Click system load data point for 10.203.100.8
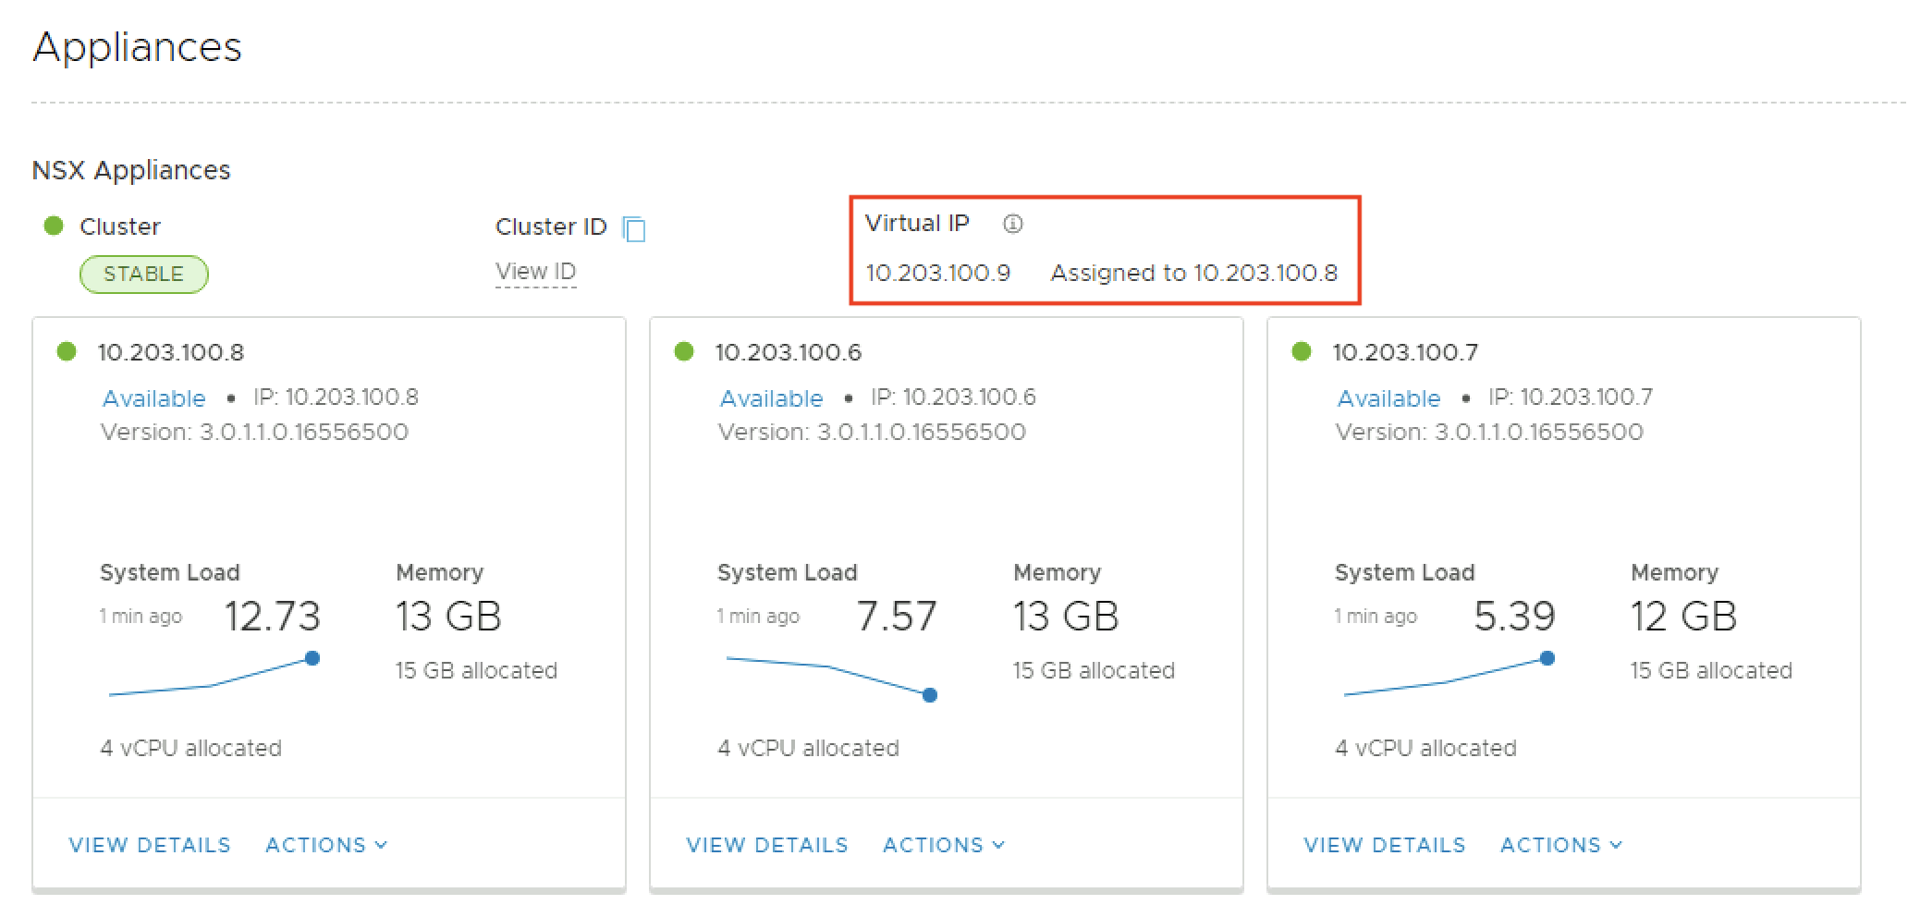This screenshot has height=917, width=1908. (x=312, y=658)
